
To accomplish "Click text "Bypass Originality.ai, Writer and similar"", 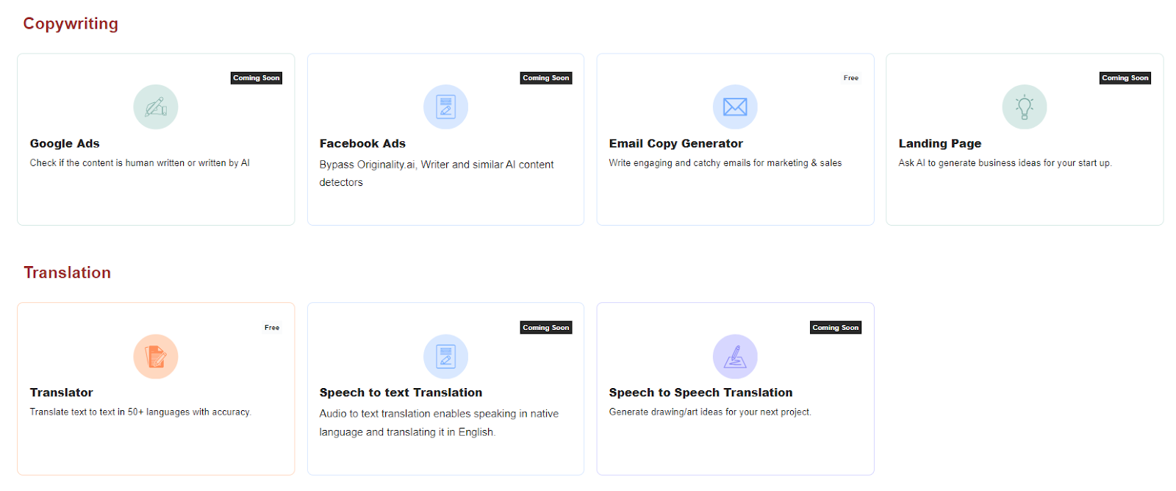I will (x=412, y=165).
